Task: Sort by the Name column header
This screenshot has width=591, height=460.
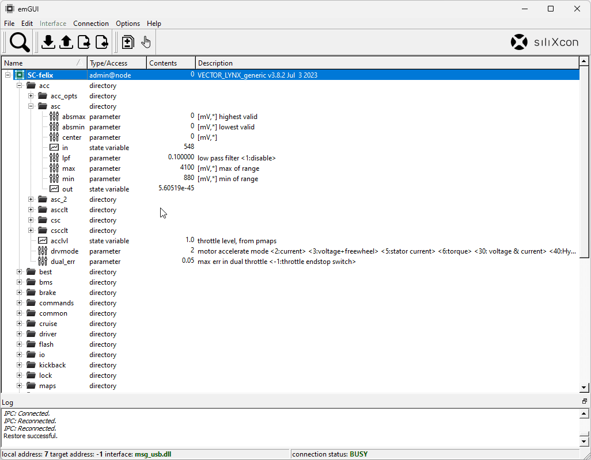Action: coord(44,63)
